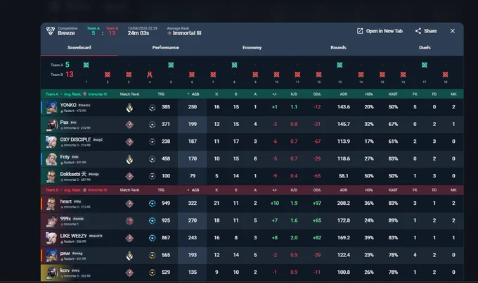Click YONKO's TRS badge icon
Screen dimensions: 478x283
[x=152, y=108]
